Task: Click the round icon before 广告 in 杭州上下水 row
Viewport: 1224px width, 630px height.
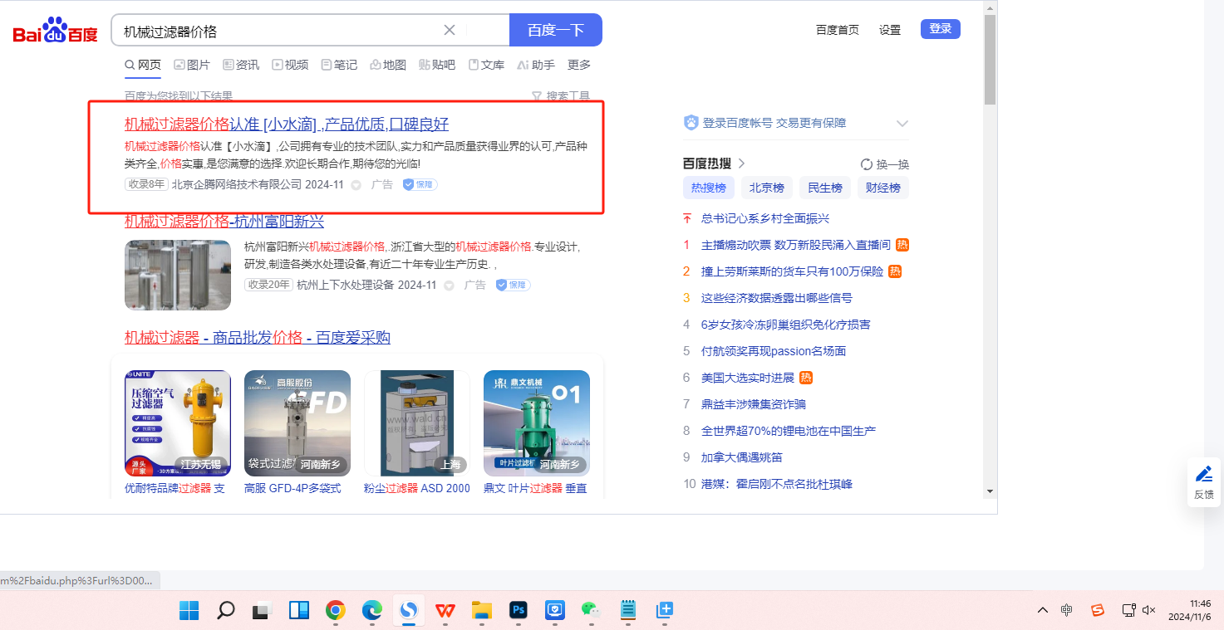Action: (x=449, y=286)
